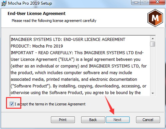Minimize the Mocha Pro 2019 Setup window
Image resolution: width=166 pixels, height=129 pixels.
(x=136, y=2)
